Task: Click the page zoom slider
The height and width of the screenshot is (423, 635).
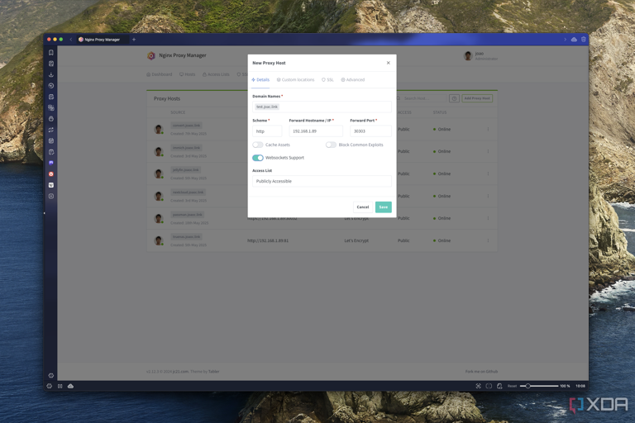Action: [x=539, y=386]
